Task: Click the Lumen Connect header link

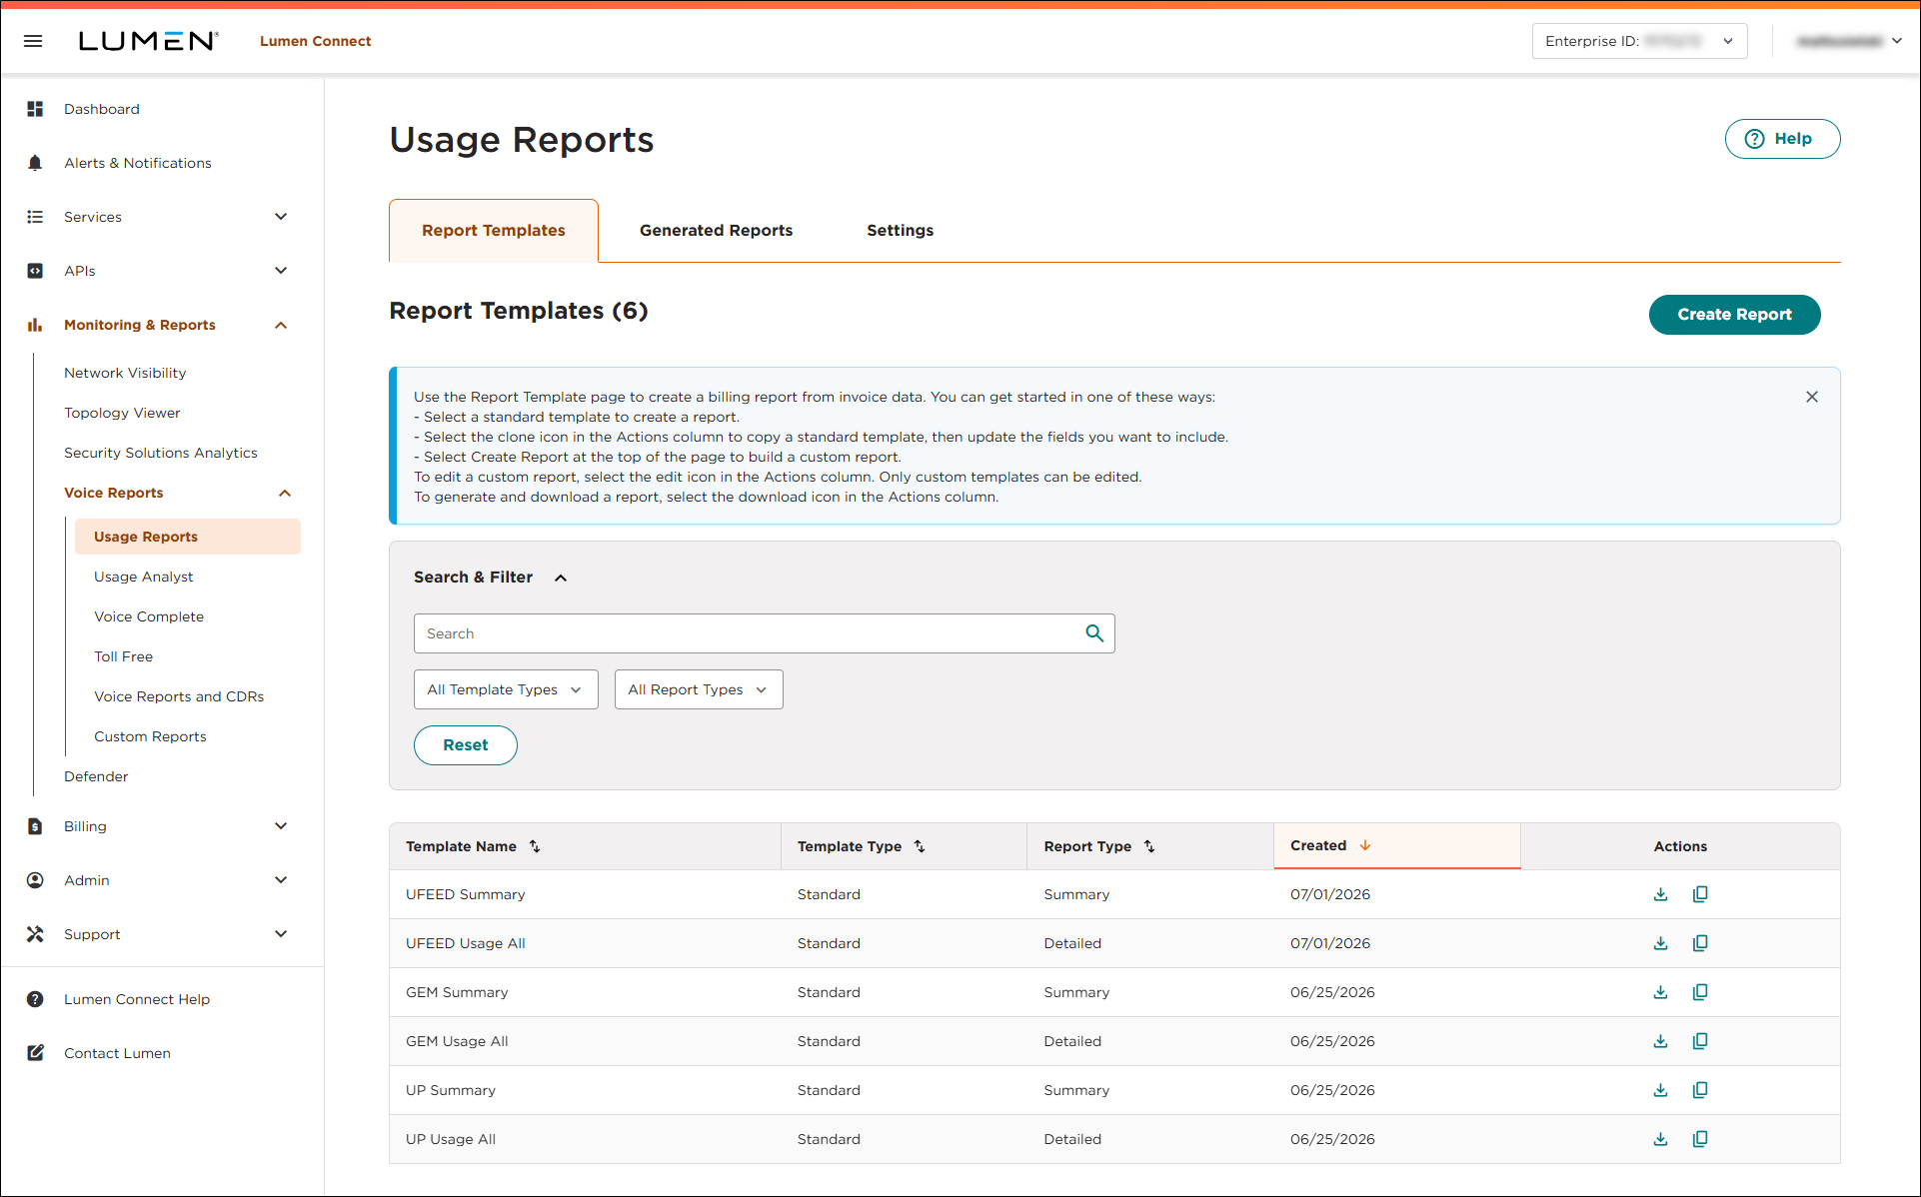Action: [316, 41]
